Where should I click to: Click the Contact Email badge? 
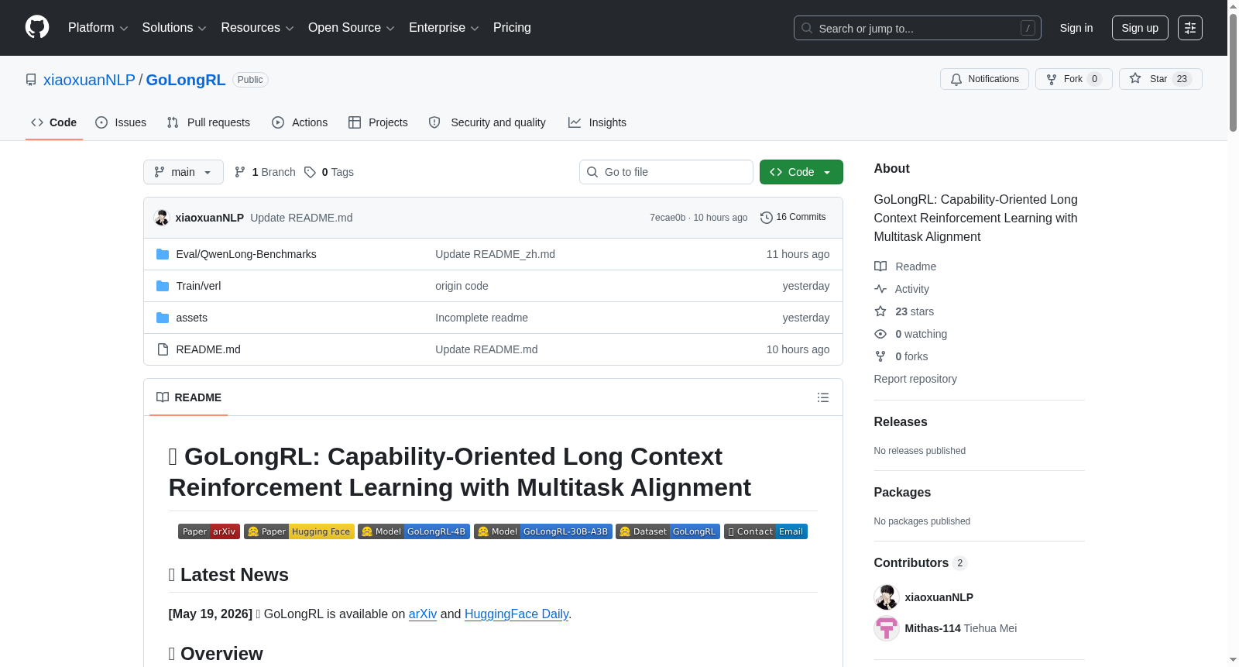766,531
